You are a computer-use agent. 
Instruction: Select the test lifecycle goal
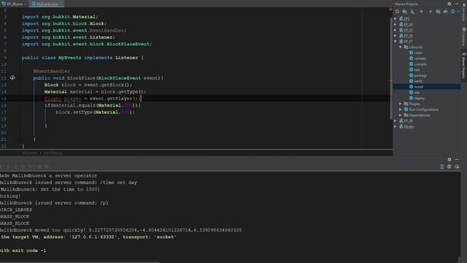(x=417, y=70)
